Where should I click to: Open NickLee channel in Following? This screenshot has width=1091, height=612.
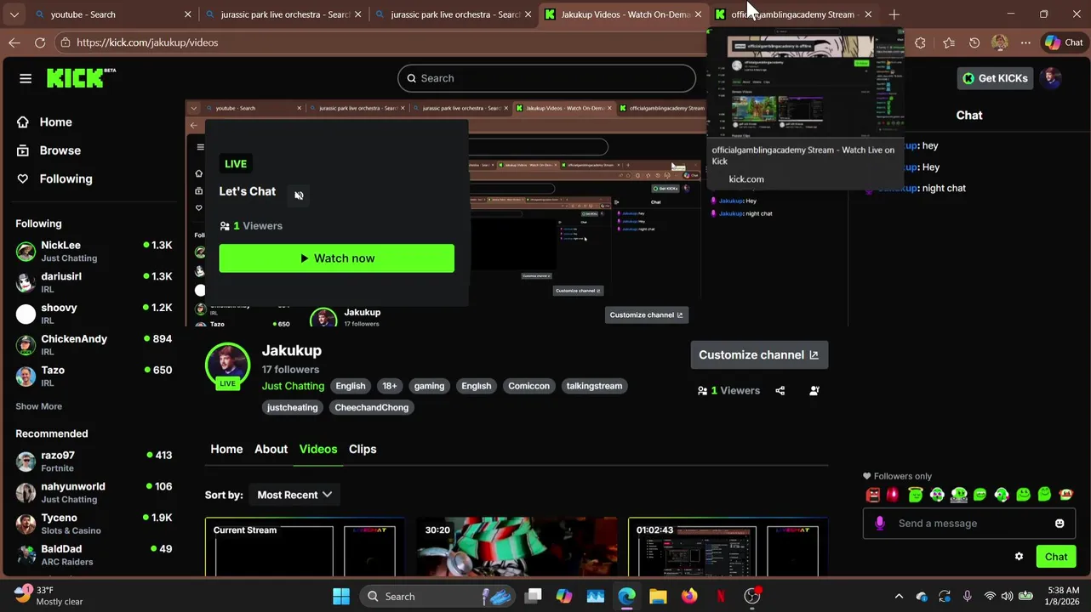(x=94, y=252)
